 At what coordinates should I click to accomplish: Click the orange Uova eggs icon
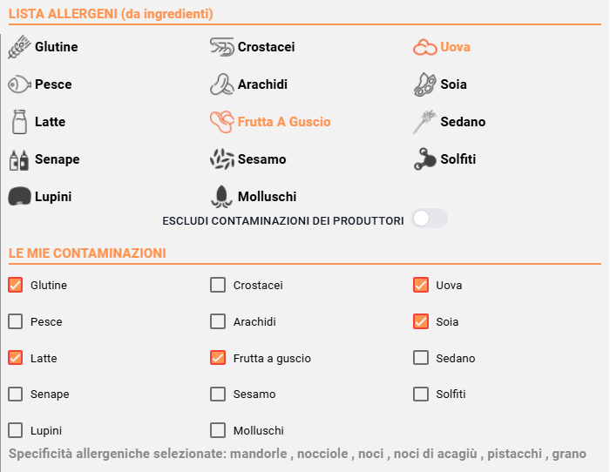click(x=425, y=47)
